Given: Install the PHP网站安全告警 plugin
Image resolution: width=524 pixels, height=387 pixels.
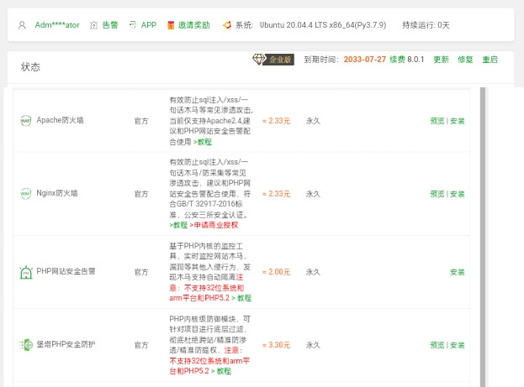Looking at the screenshot, I should (x=457, y=272).
